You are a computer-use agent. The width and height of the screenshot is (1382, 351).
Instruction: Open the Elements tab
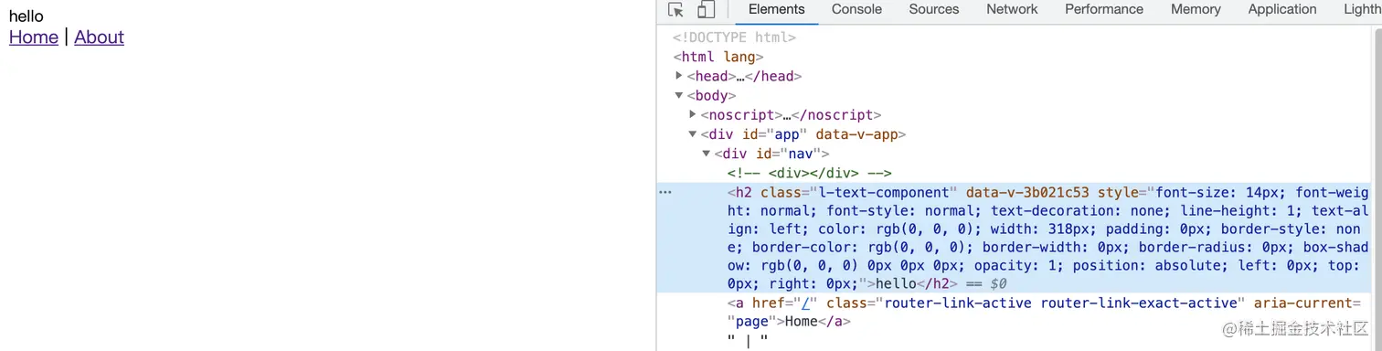tap(777, 9)
